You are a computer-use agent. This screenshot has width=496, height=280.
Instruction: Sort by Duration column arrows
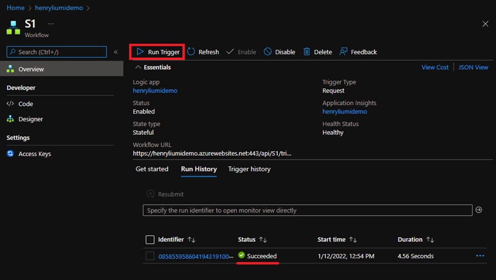tap(430, 240)
